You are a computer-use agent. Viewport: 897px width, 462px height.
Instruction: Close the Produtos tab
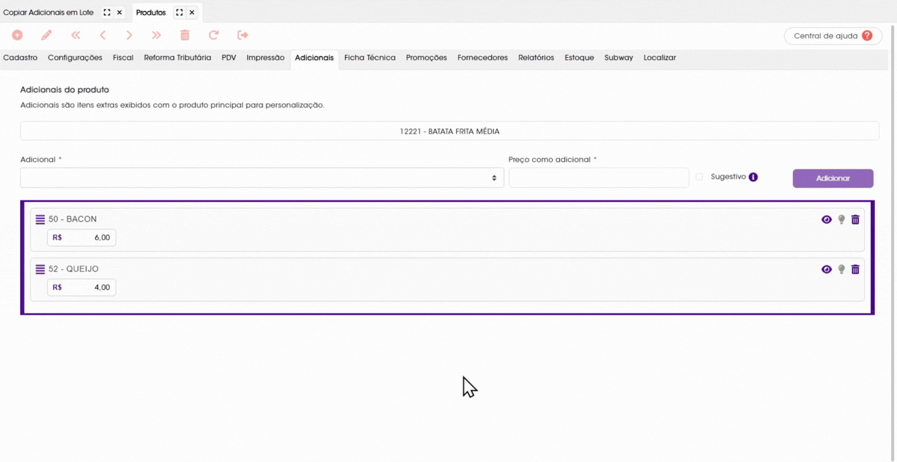coord(192,12)
